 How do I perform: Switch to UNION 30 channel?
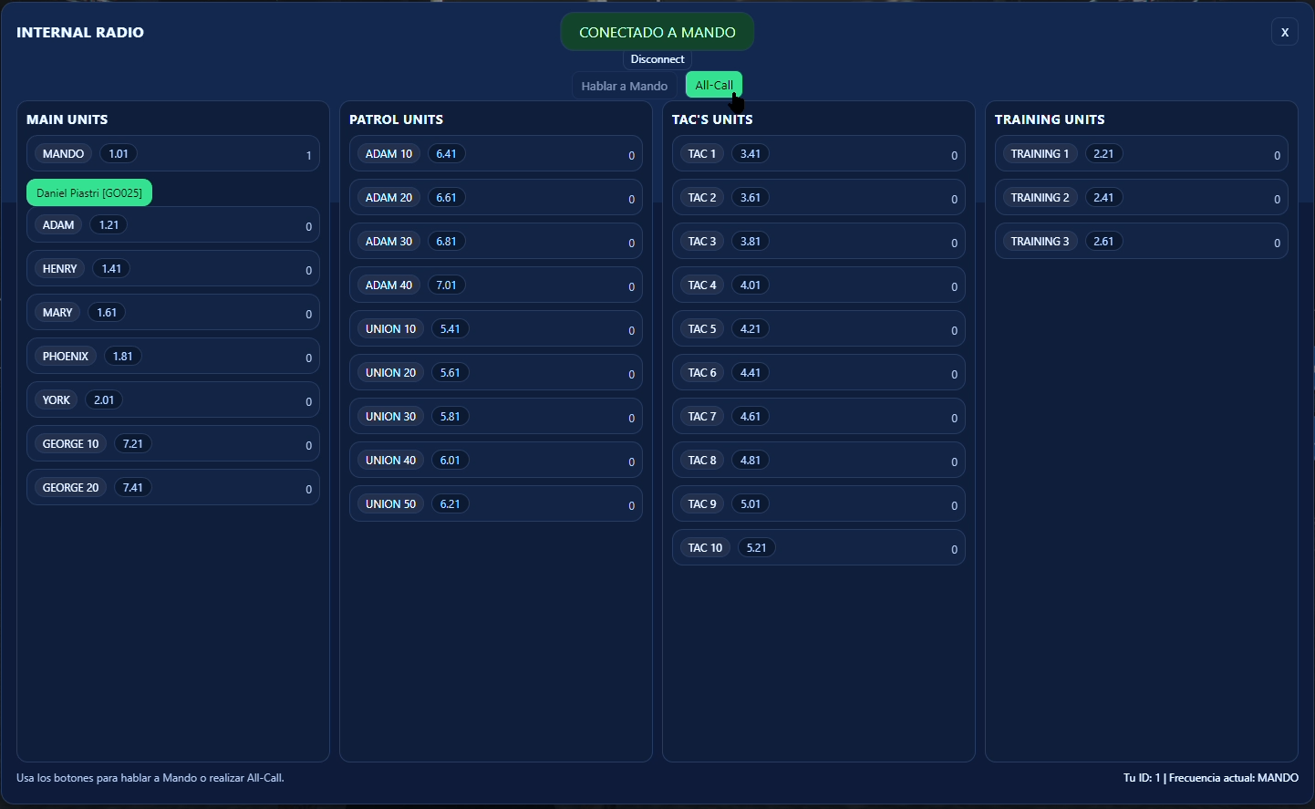[496, 417]
